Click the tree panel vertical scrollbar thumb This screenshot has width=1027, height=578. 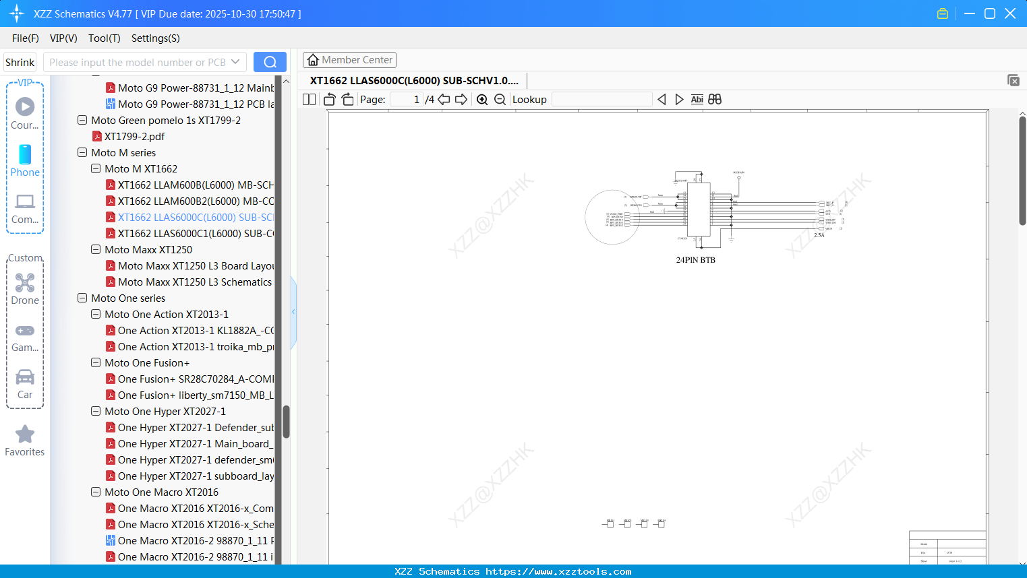click(x=286, y=422)
